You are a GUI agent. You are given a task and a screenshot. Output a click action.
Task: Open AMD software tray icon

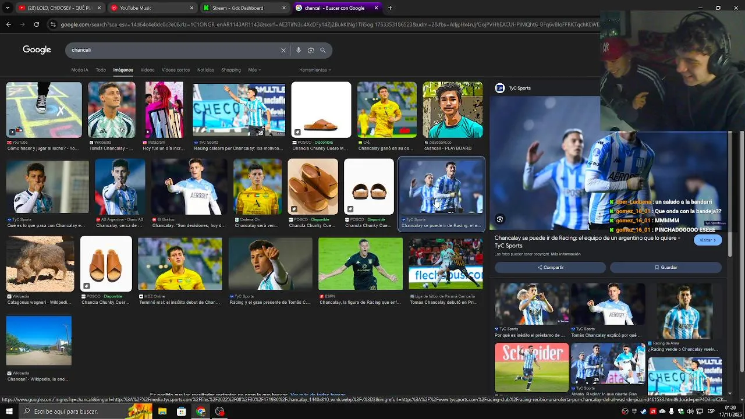point(653,411)
